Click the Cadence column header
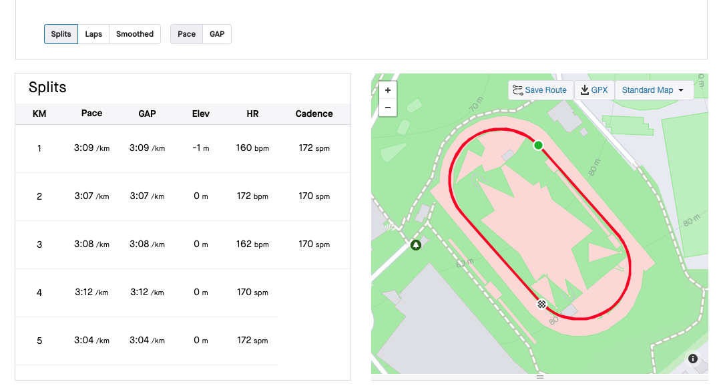 [x=314, y=114]
